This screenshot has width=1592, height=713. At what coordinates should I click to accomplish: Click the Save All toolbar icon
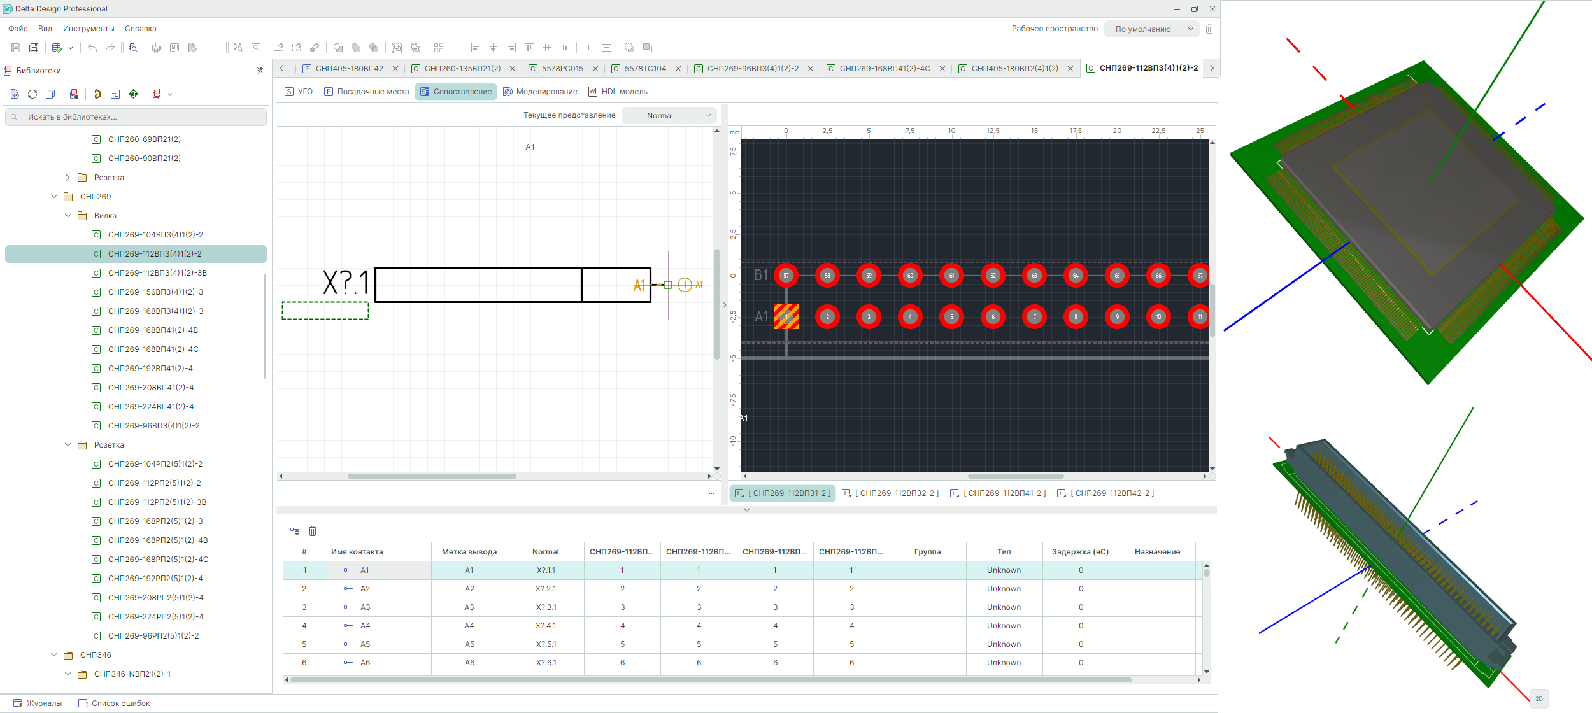(x=34, y=48)
